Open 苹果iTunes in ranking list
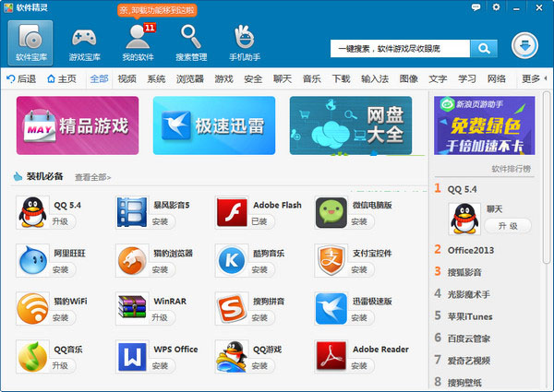The width and height of the screenshot is (554, 392). [470, 316]
